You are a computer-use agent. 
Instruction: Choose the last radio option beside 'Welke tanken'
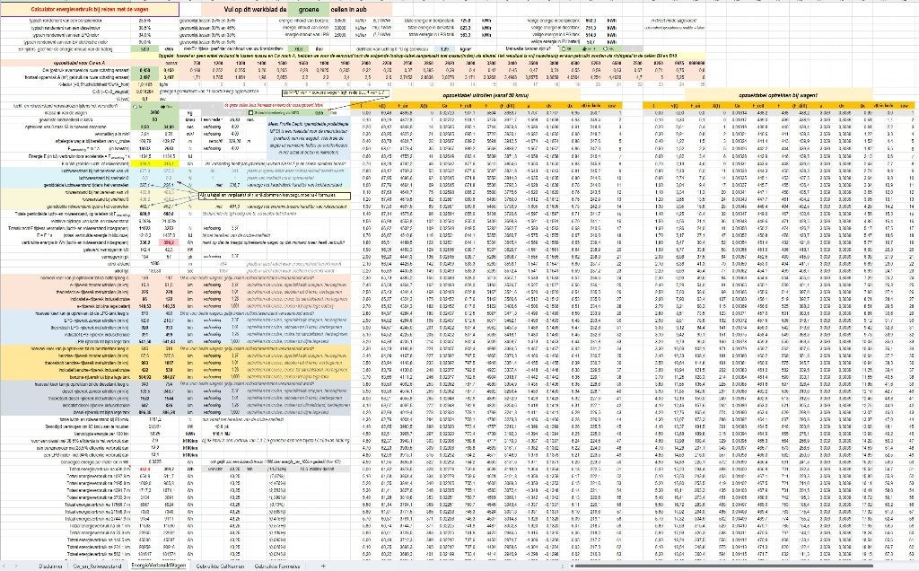coord(608,48)
